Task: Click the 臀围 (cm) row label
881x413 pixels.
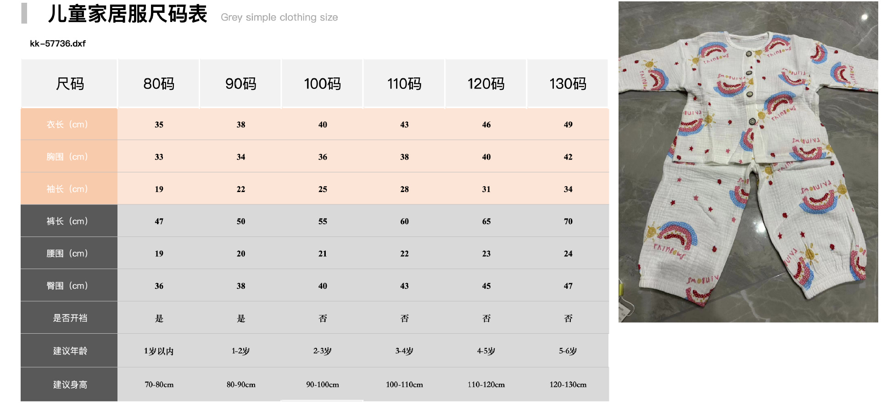Action: coord(67,286)
